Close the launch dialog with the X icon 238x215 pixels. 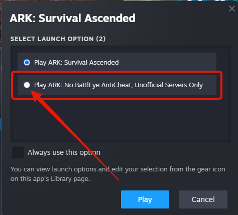point(232,9)
